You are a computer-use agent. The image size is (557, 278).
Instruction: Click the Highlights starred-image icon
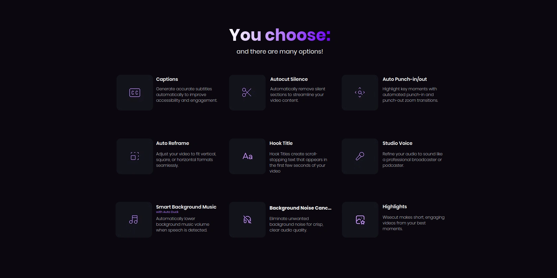tap(360, 219)
